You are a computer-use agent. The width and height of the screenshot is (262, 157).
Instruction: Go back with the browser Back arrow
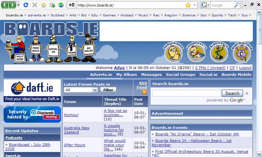(5, 5)
